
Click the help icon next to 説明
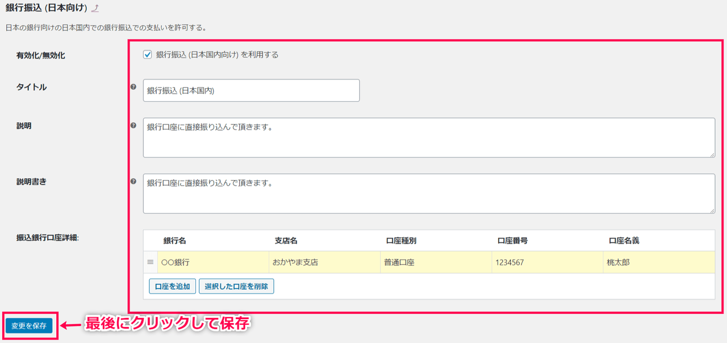tap(133, 126)
